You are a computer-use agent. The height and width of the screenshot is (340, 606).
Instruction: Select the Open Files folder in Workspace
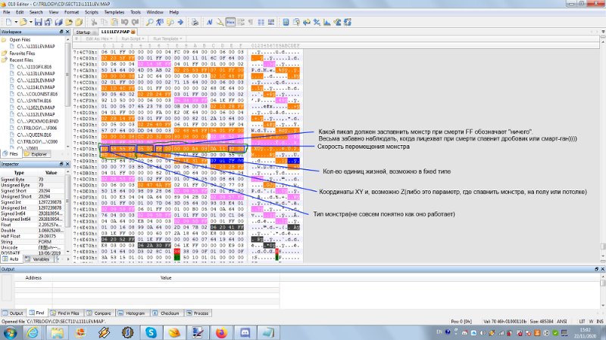point(20,40)
